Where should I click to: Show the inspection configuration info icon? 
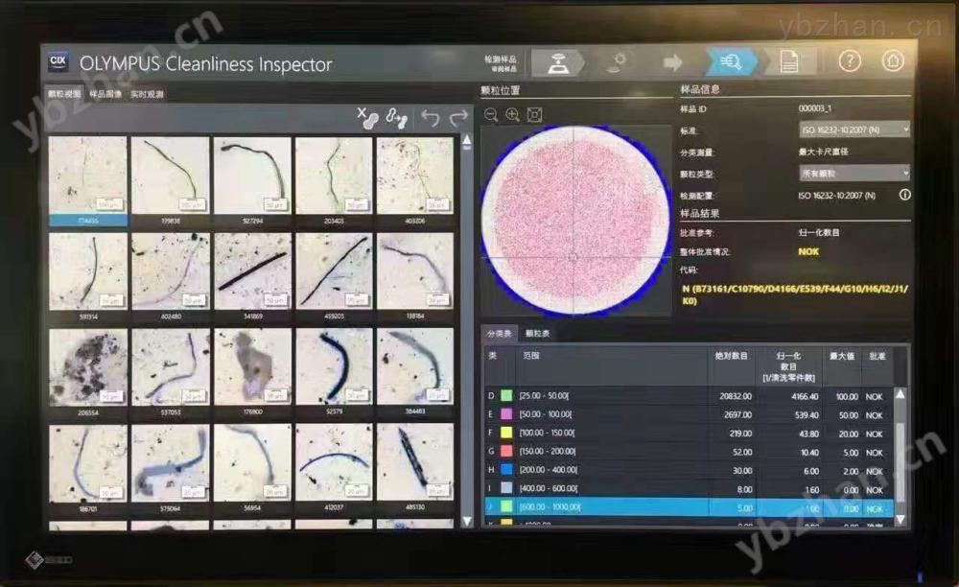[x=904, y=195]
